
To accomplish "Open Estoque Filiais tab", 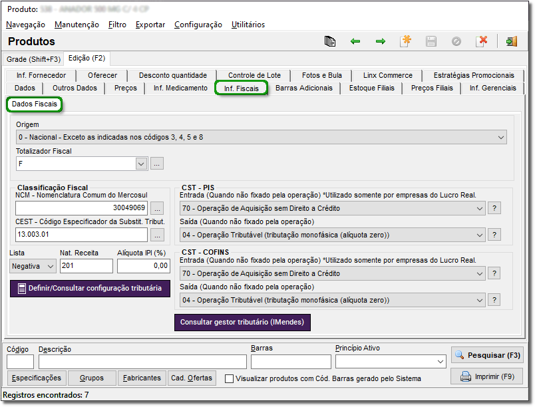I will tap(371, 88).
